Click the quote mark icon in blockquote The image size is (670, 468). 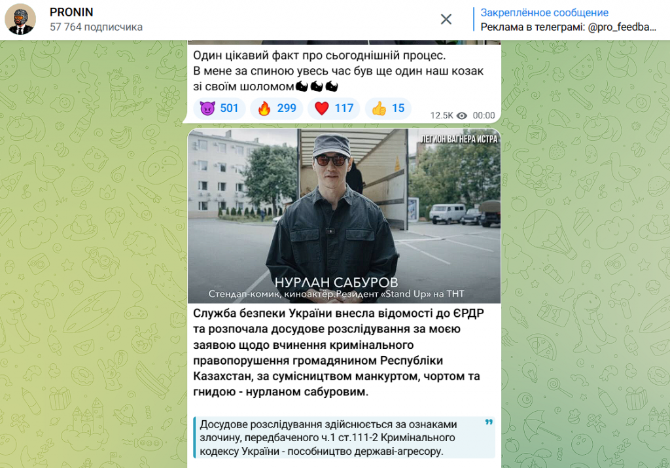pos(489,422)
